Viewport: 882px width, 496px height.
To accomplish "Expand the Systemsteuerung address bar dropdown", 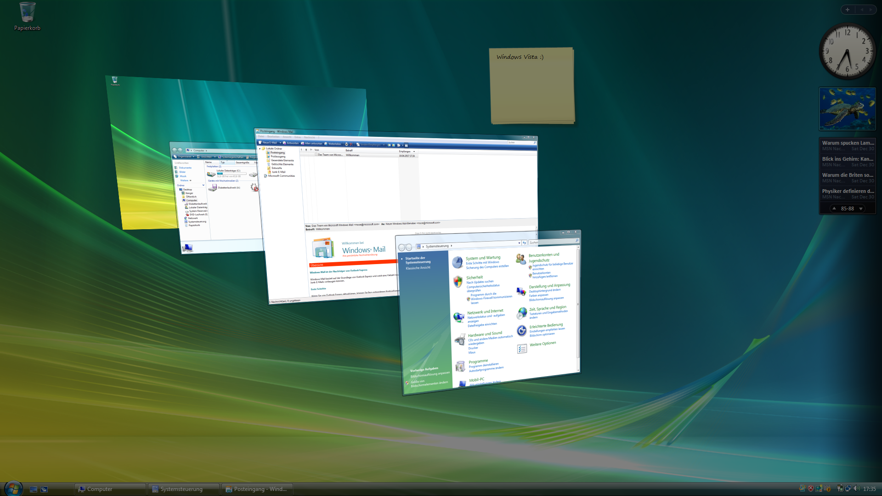I will pos(519,243).
